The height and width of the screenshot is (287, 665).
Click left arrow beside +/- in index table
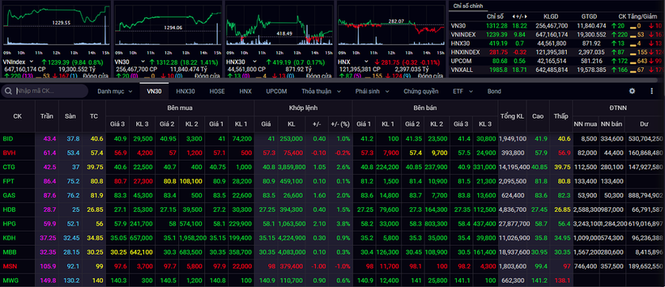[515, 16]
